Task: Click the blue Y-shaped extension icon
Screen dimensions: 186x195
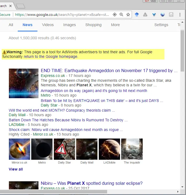Action: click(154, 15)
